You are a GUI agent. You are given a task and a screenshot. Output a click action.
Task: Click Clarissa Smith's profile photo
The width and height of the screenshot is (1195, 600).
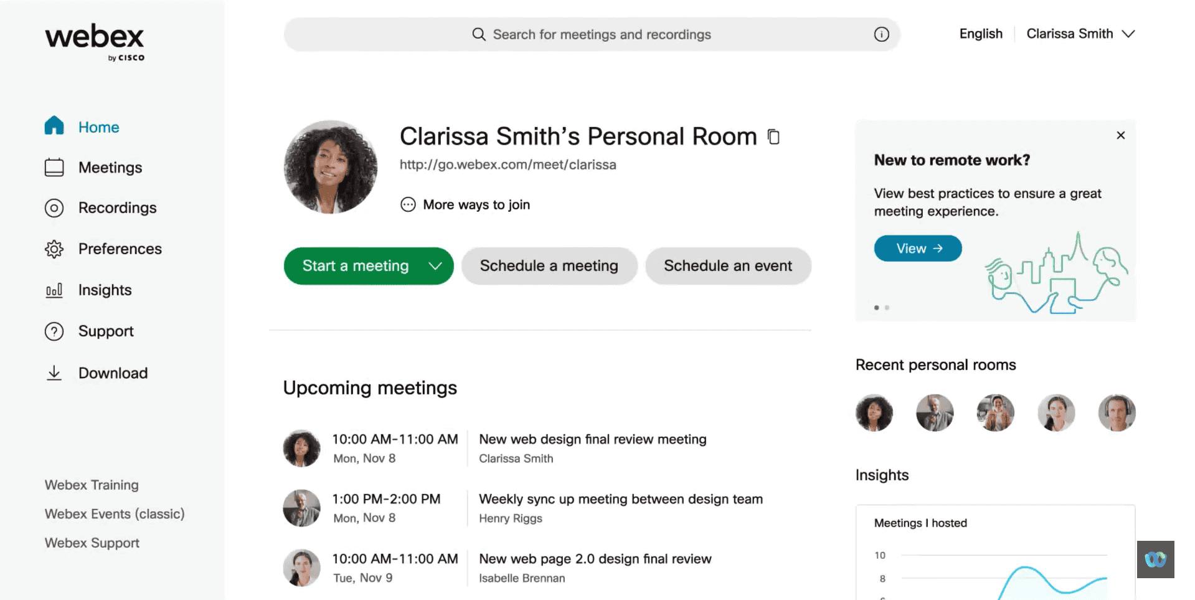tap(331, 167)
